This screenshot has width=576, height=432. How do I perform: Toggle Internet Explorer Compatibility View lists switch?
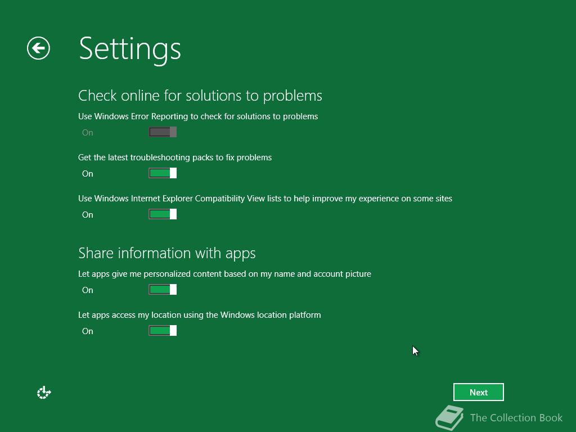click(x=163, y=214)
